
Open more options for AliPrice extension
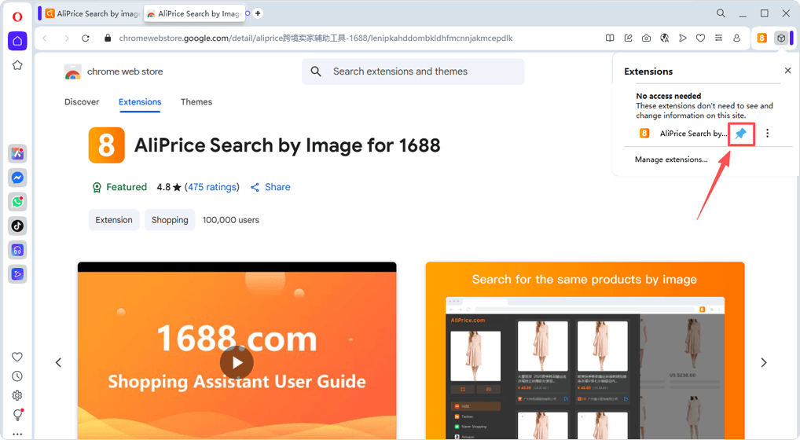click(x=767, y=134)
